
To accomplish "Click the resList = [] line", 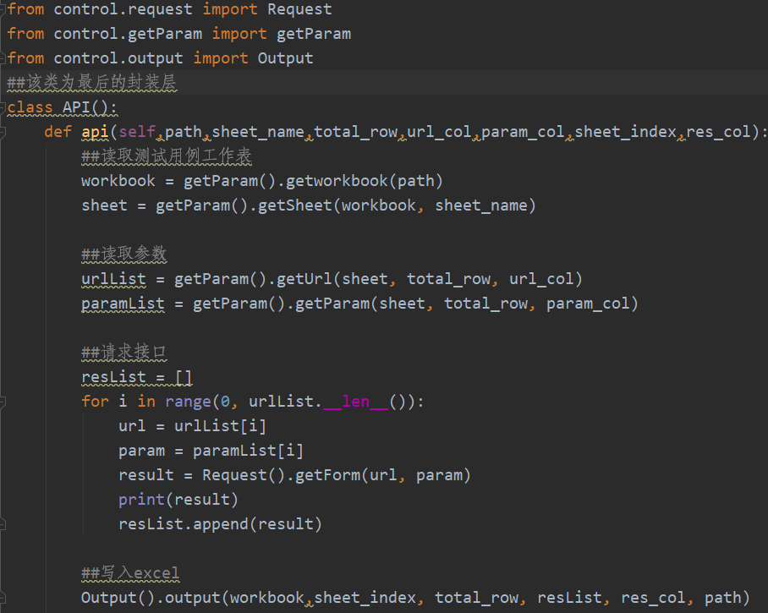I will 137,377.
